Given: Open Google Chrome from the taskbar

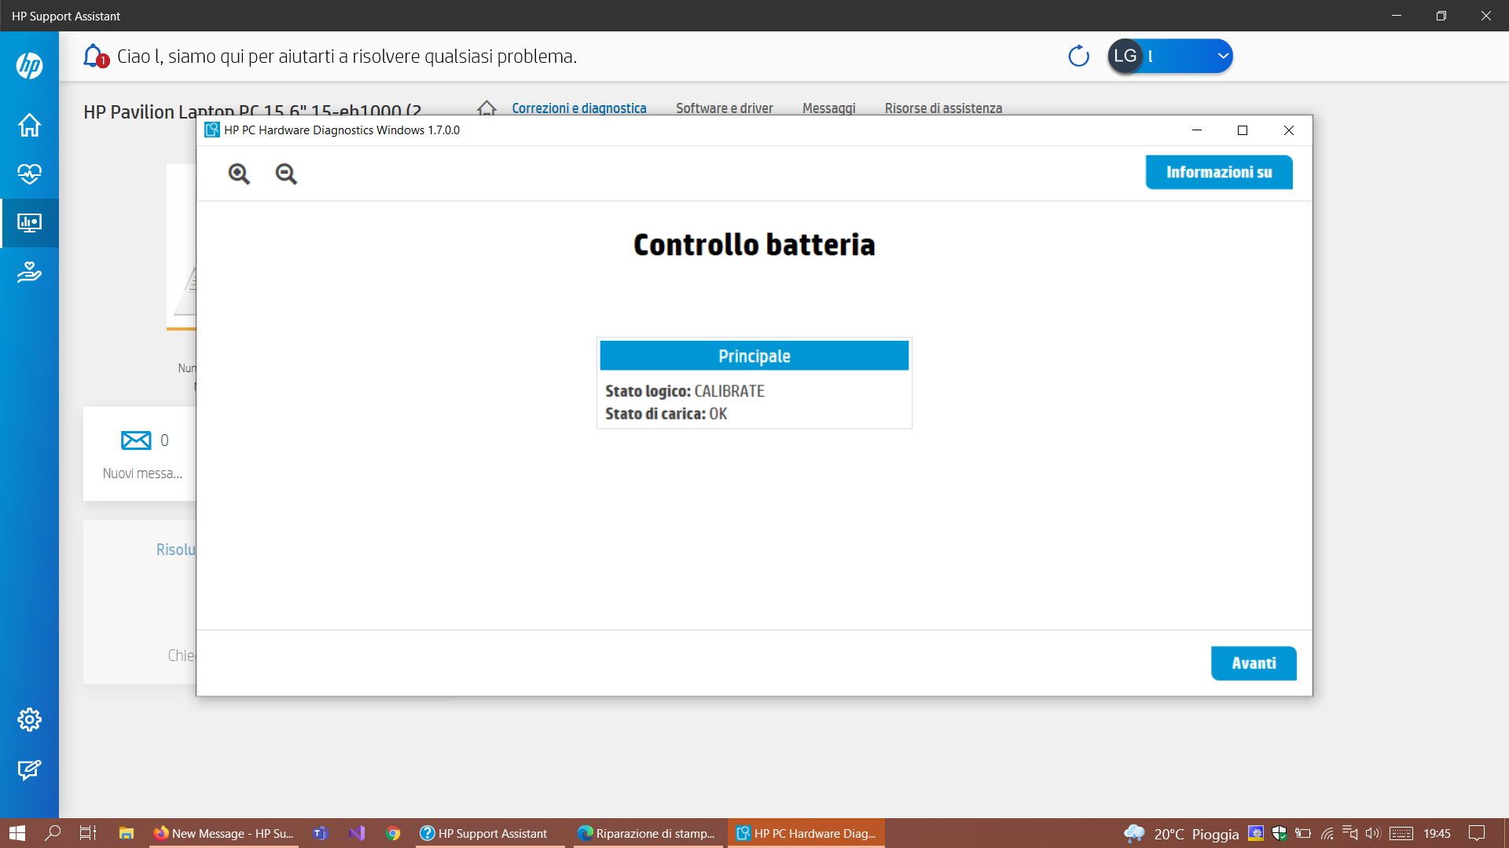Looking at the screenshot, I should tap(394, 833).
